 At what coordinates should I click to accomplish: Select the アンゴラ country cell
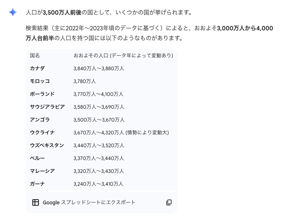pos(40,120)
